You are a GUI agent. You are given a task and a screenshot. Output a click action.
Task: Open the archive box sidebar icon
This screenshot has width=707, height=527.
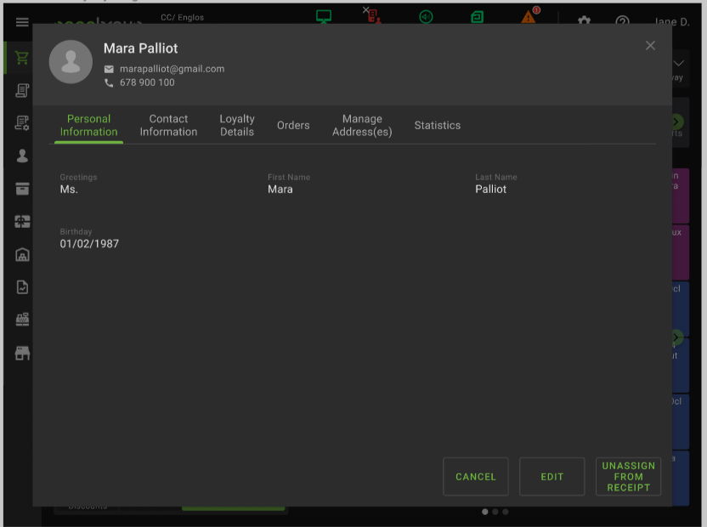22,189
